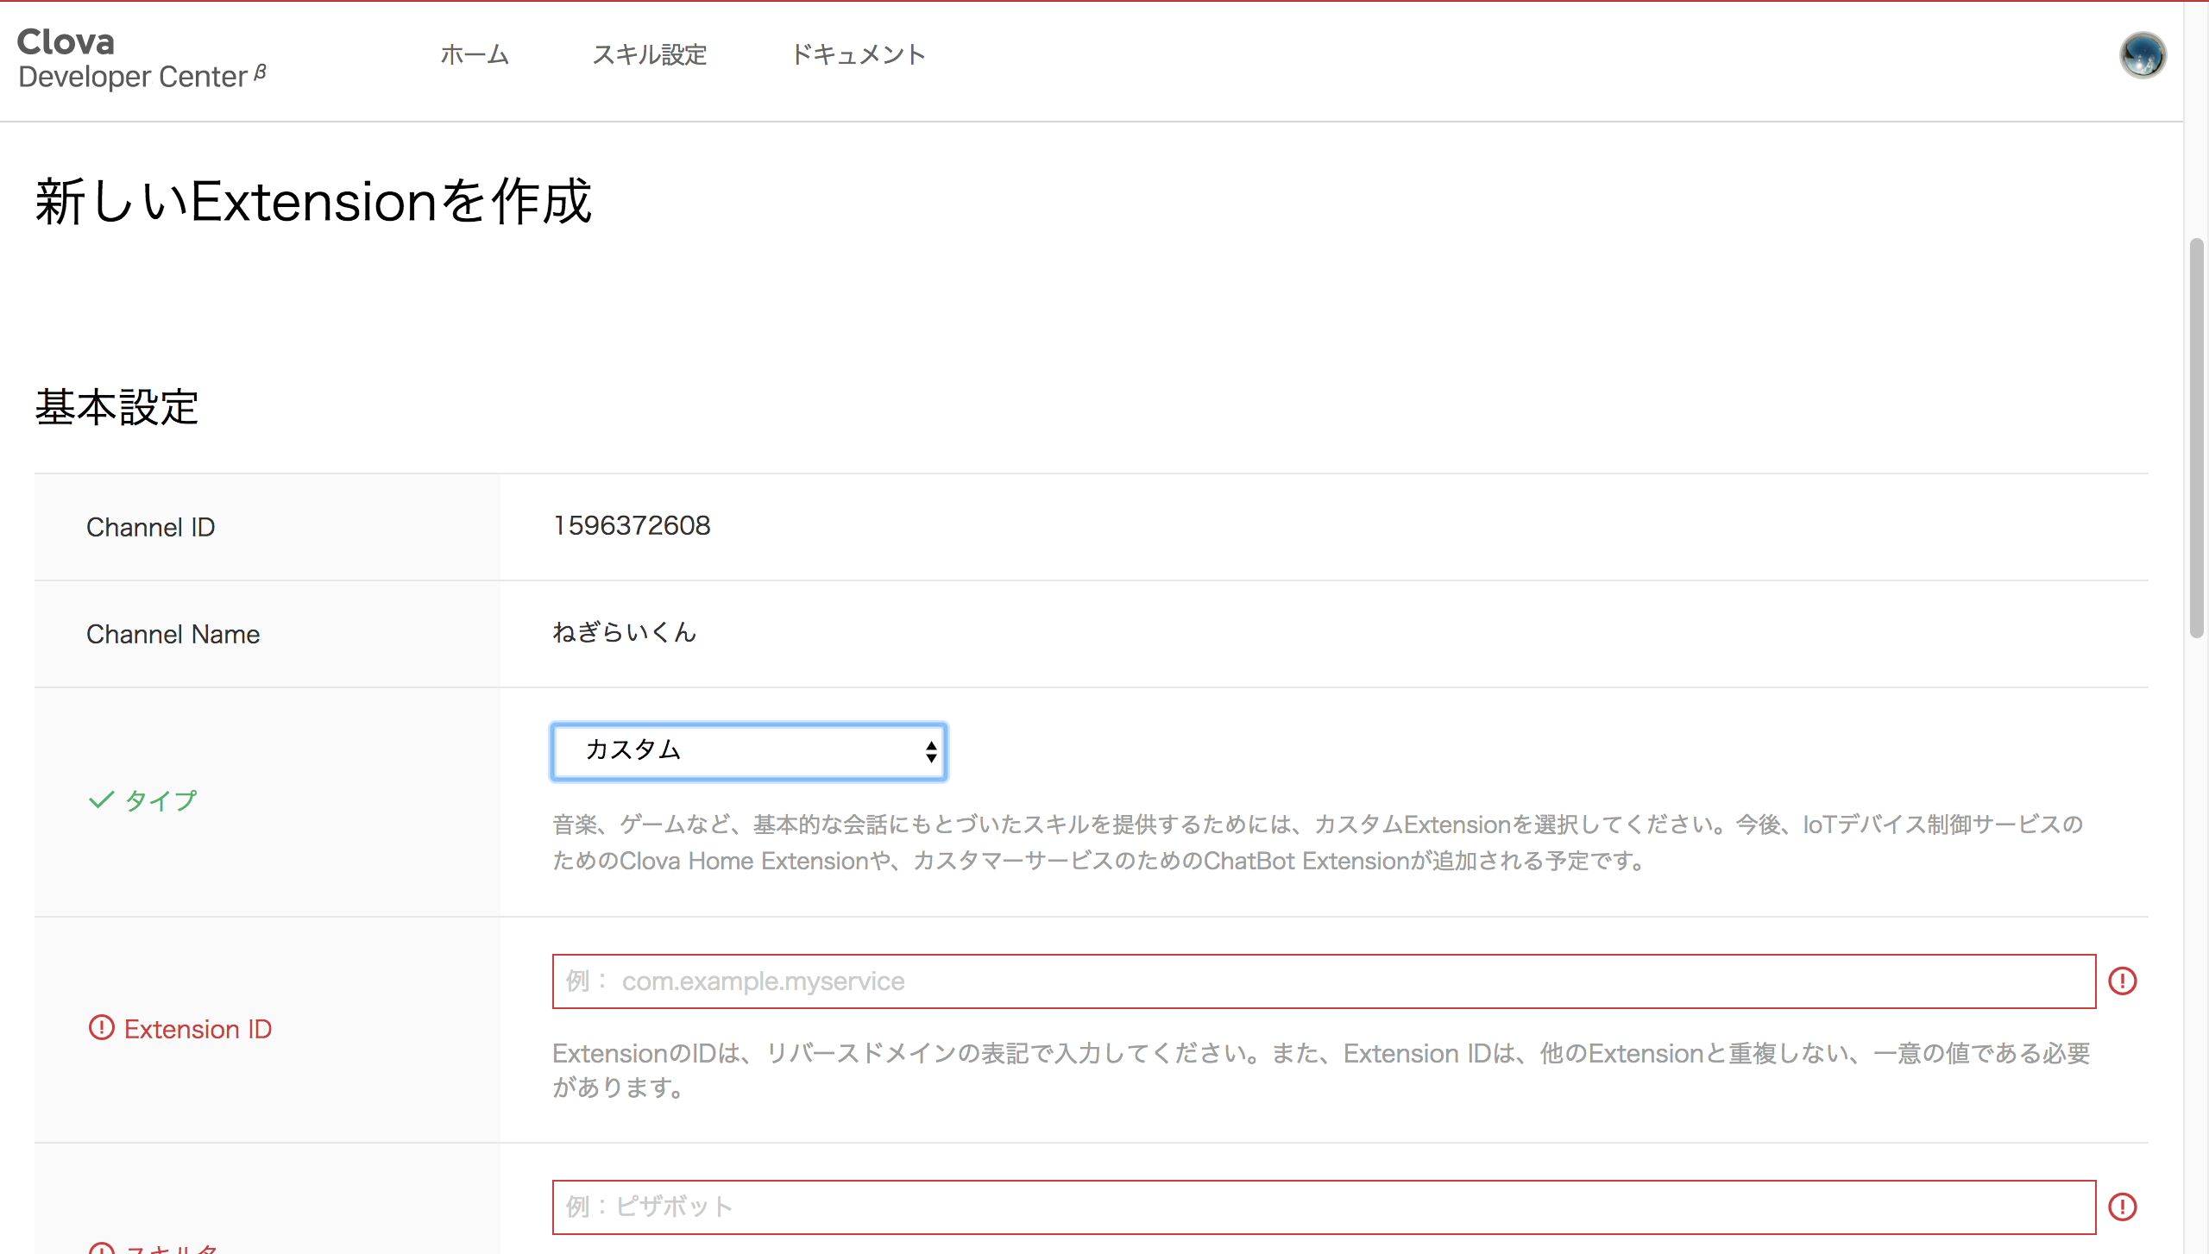Open the user profile avatar menu
This screenshot has height=1254, width=2209.
pos(2143,55)
